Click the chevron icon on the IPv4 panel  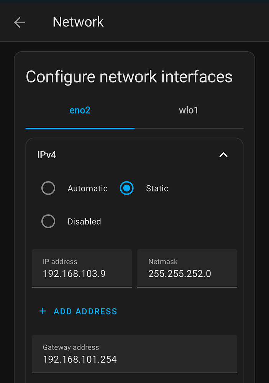[223, 155]
